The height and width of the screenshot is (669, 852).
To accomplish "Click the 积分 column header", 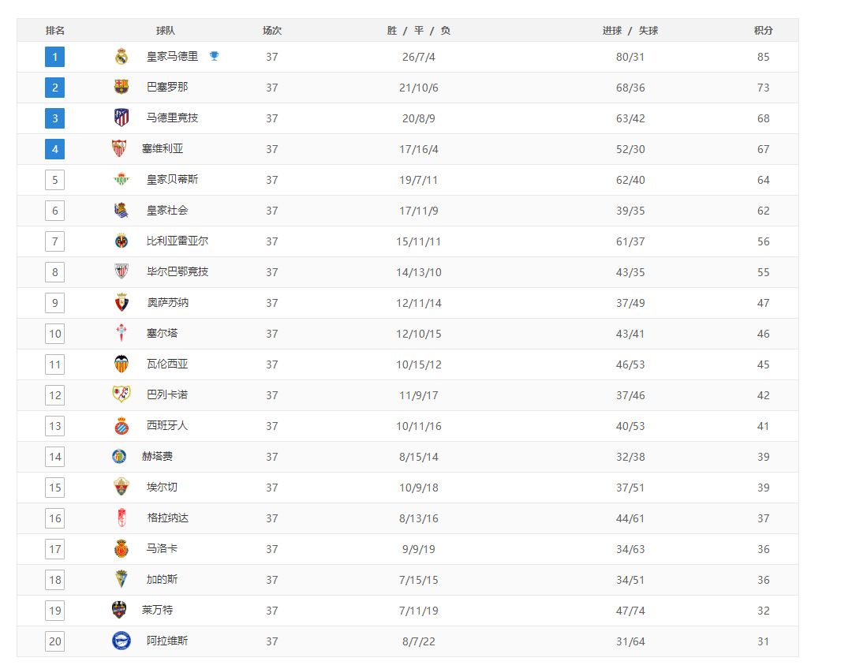I will pos(763,31).
